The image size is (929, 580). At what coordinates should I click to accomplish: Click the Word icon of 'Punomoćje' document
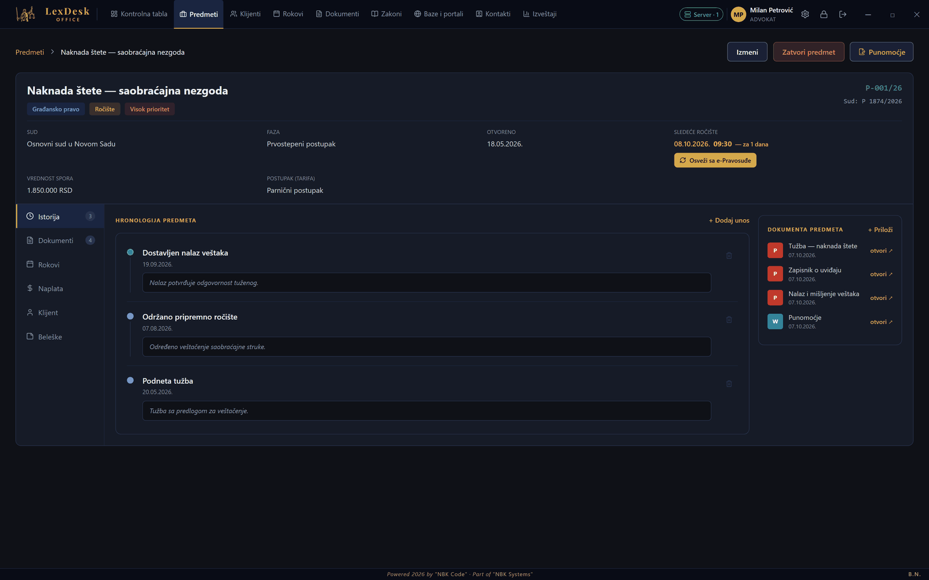775,321
